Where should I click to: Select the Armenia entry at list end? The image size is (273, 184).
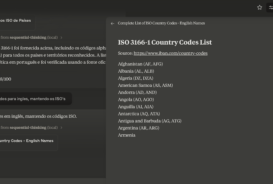click(127, 135)
